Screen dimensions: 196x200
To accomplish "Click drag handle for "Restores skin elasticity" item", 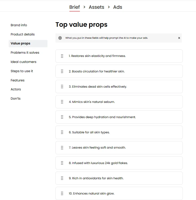I will [62, 56].
